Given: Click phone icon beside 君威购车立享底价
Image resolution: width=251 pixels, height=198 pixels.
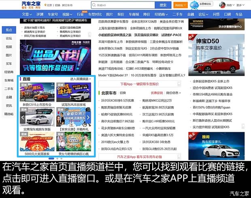Looking at the screenshot, I should (x=89, y=35).
